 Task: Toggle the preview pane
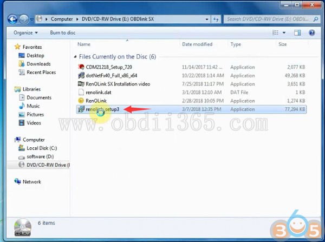[x=297, y=32]
